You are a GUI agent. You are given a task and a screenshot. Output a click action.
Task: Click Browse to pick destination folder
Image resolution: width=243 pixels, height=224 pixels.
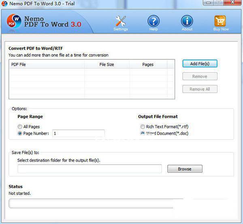point(185,169)
